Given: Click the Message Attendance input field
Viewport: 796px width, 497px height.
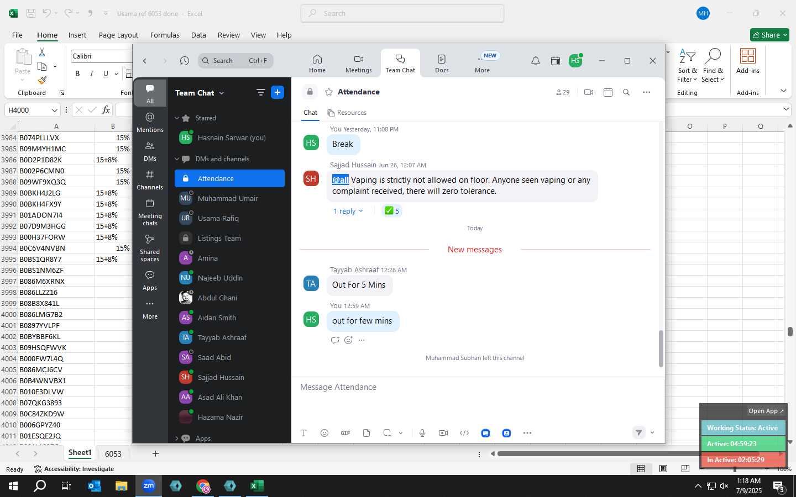Looking at the screenshot, I should 478,387.
